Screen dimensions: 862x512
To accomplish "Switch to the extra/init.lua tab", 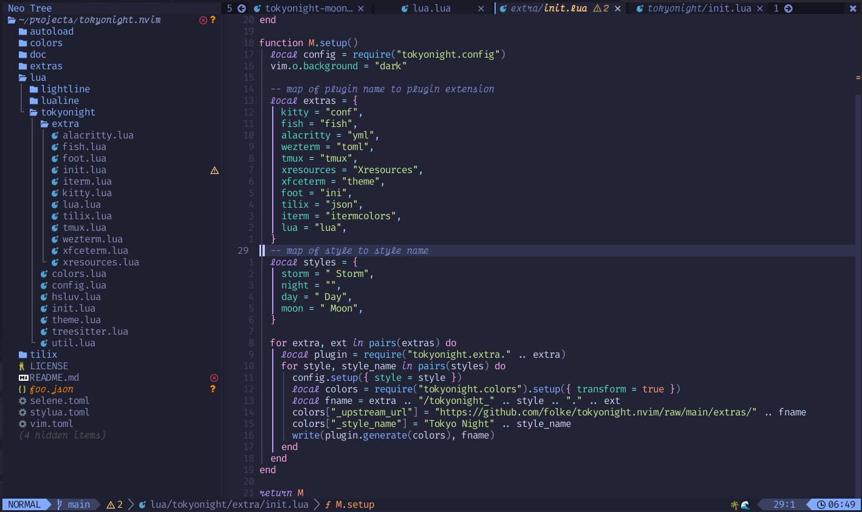I will (x=548, y=9).
